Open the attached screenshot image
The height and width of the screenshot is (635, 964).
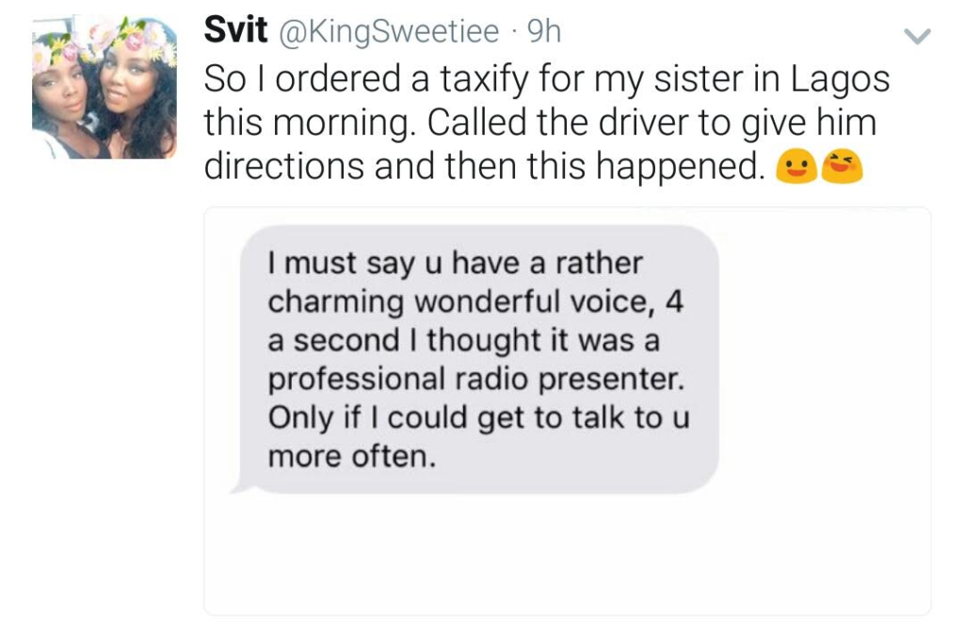click(567, 411)
